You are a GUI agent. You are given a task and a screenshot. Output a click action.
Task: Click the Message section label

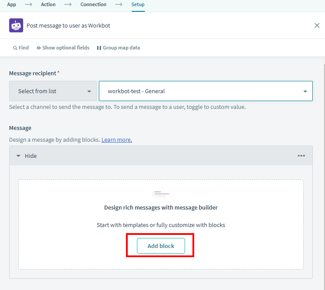tap(20, 128)
